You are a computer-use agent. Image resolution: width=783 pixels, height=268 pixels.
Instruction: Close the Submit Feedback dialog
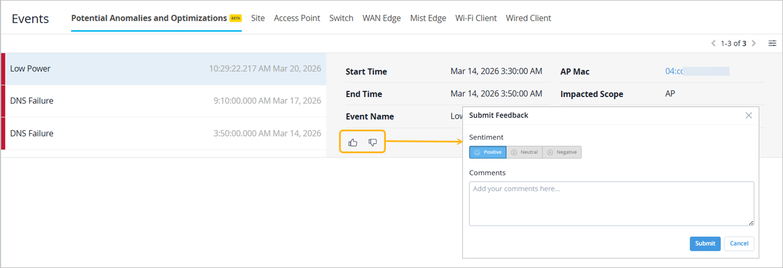pos(749,115)
